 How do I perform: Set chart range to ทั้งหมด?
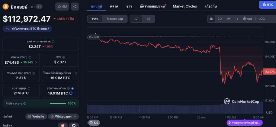coord(247,19)
